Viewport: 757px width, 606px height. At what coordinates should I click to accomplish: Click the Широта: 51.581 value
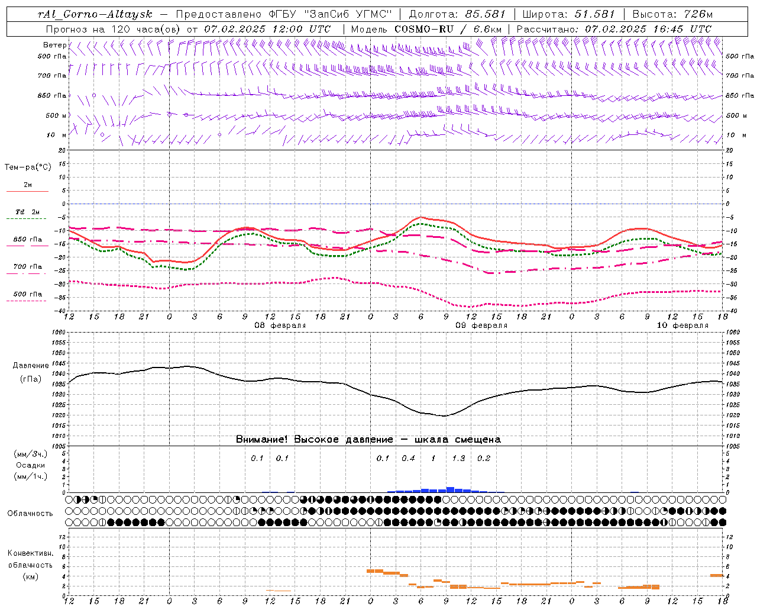(569, 14)
